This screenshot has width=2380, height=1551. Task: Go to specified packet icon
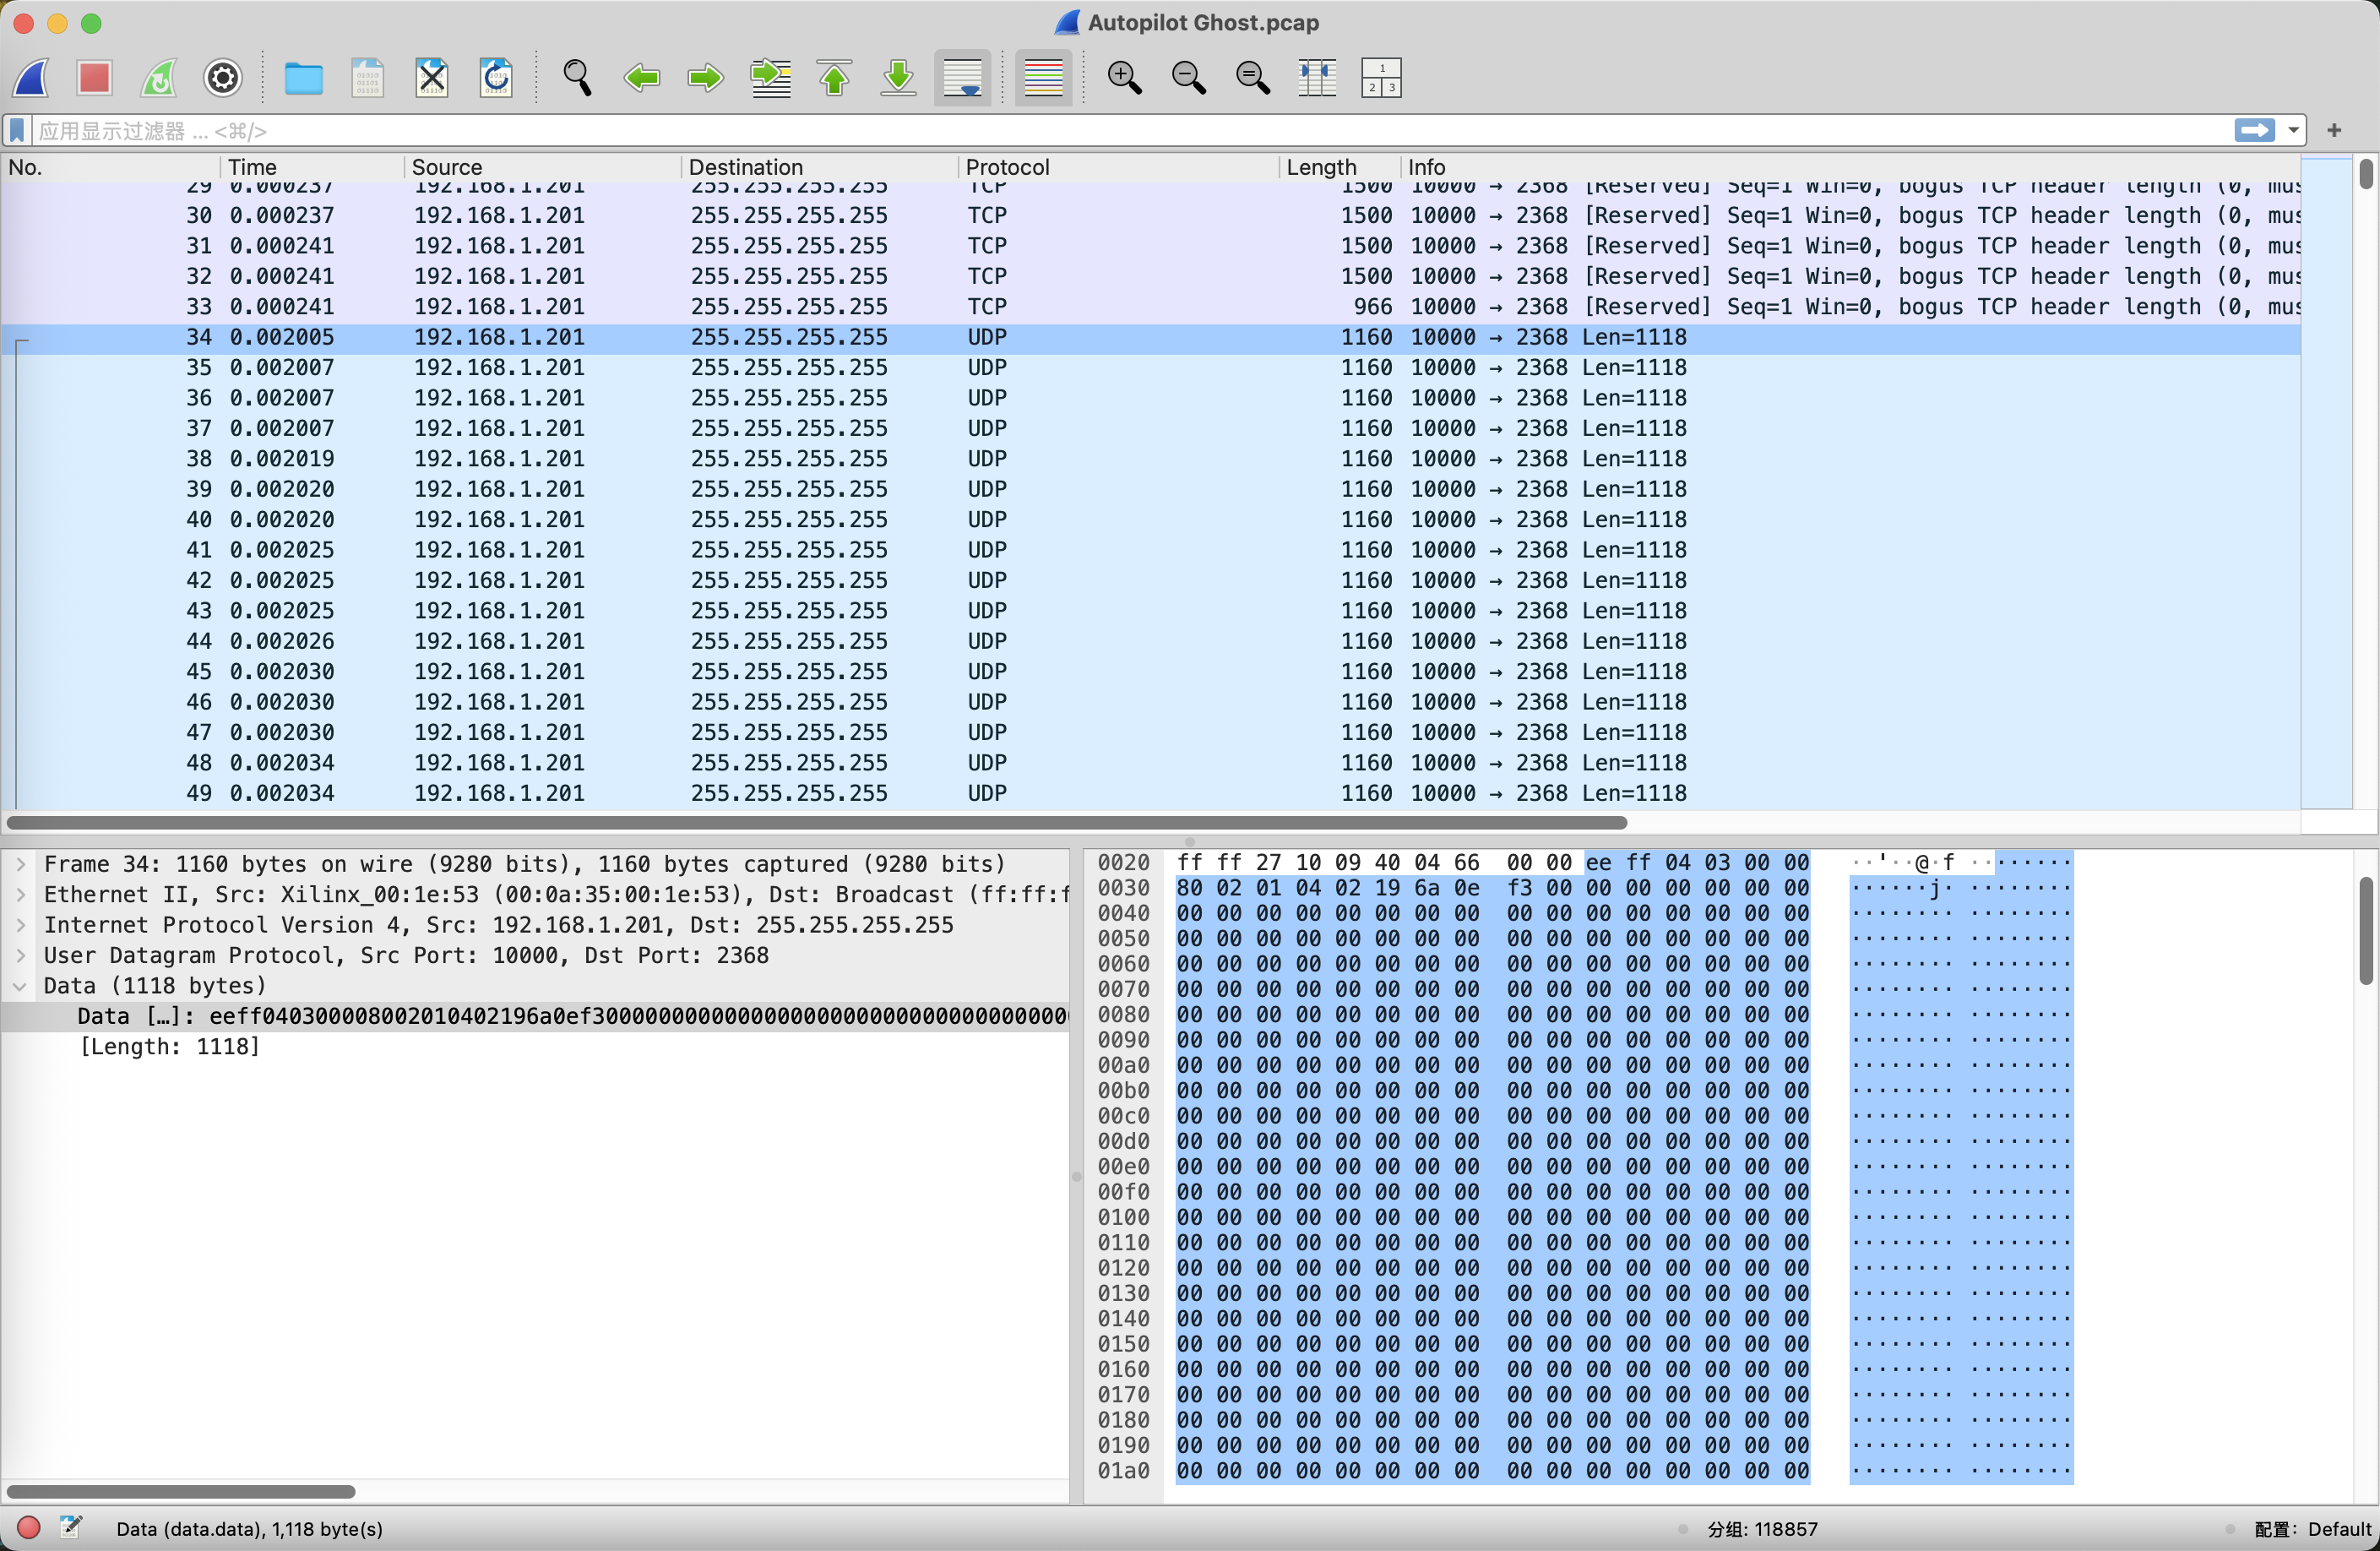770,77
